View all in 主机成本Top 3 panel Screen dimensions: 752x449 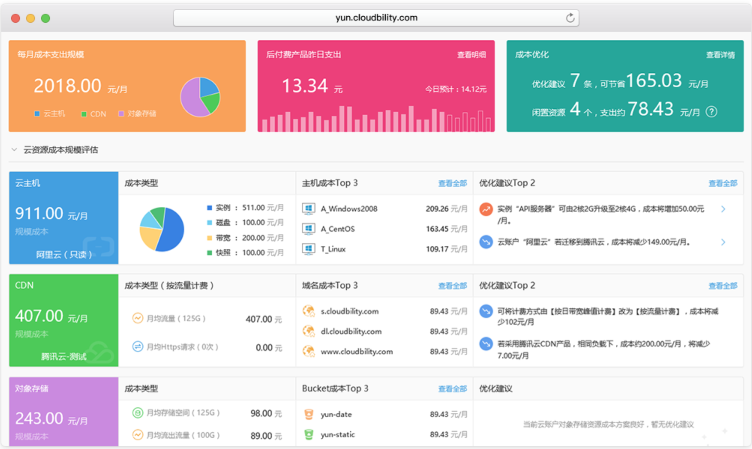point(452,184)
